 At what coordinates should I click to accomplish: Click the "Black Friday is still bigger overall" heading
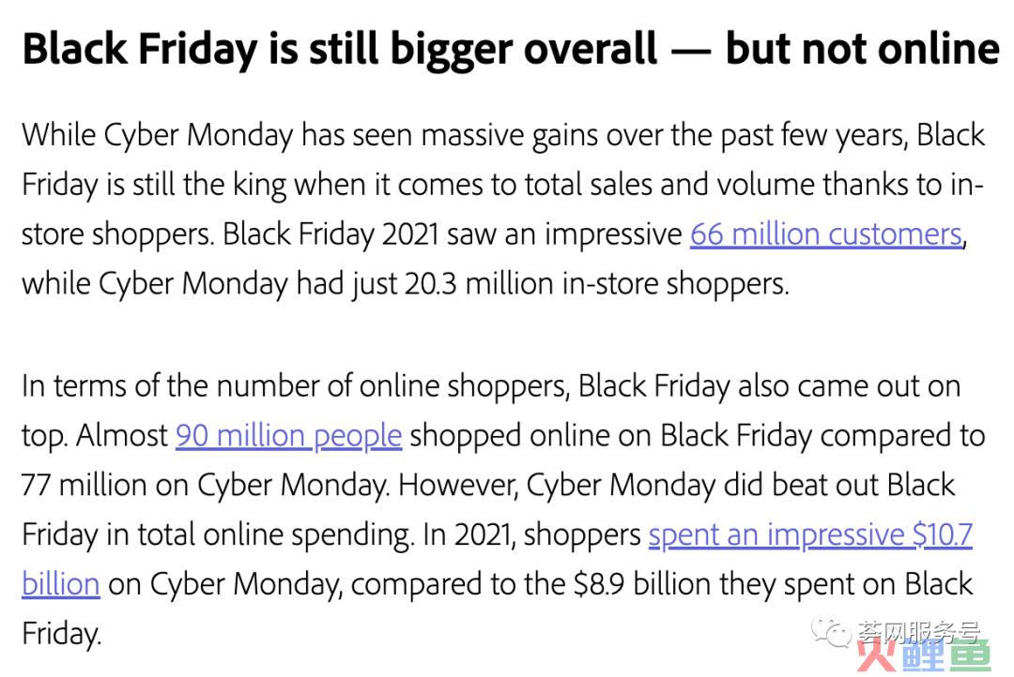click(x=340, y=49)
